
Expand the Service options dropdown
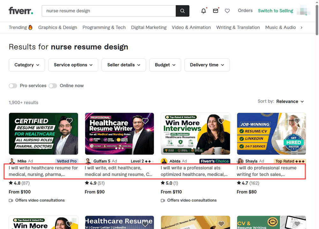(x=73, y=65)
